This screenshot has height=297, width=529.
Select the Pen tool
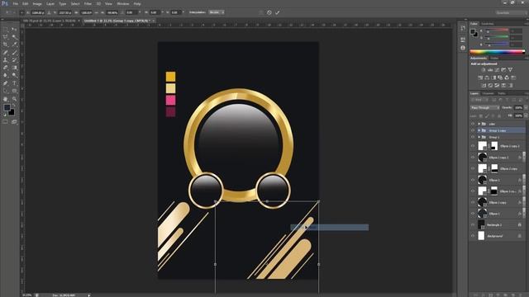(6, 83)
